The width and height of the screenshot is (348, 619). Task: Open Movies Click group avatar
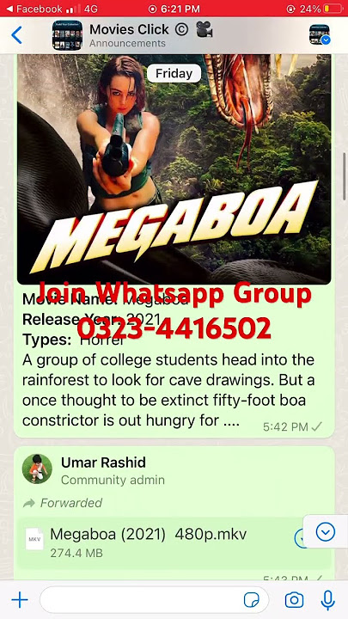click(x=68, y=35)
